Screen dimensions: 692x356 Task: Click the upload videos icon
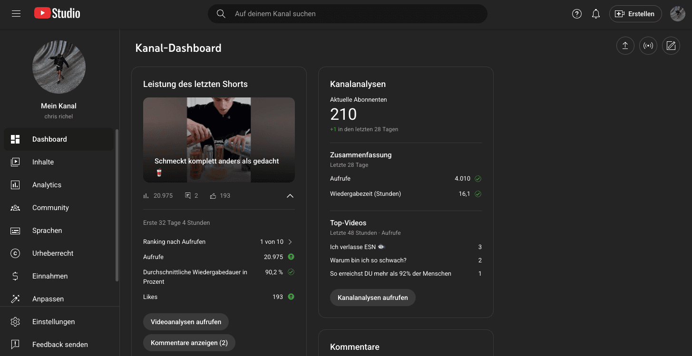pos(625,46)
